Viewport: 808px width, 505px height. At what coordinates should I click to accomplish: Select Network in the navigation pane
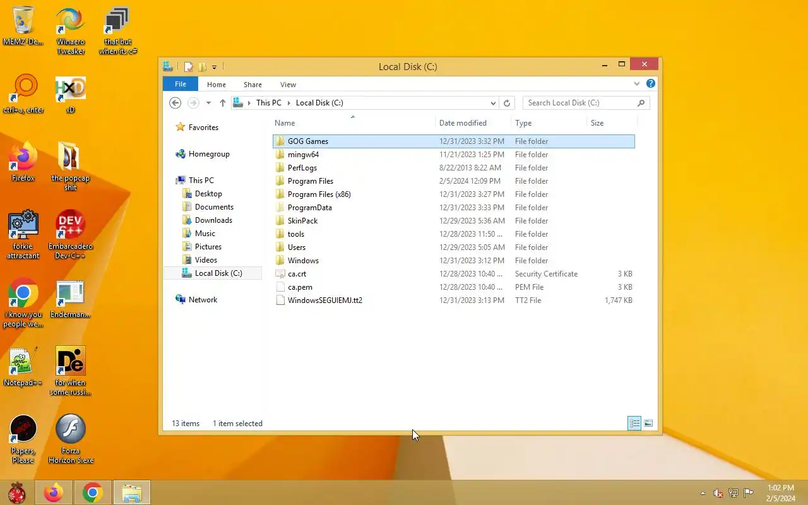196,300
